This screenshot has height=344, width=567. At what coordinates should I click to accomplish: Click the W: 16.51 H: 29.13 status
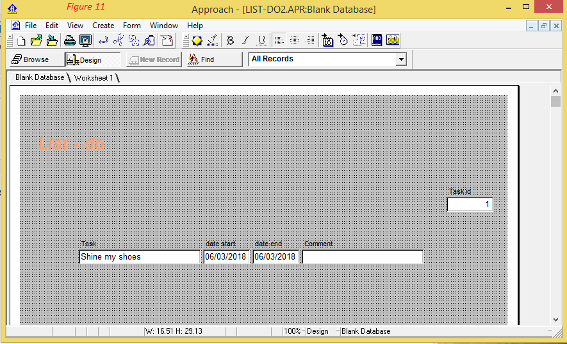click(174, 331)
